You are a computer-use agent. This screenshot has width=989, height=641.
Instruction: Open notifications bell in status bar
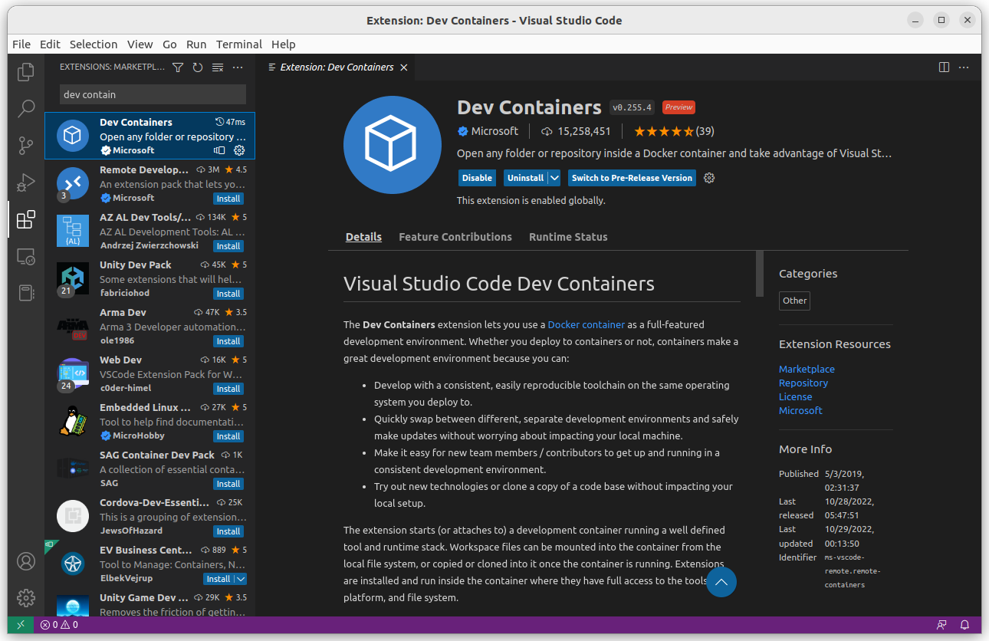(x=965, y=625)
